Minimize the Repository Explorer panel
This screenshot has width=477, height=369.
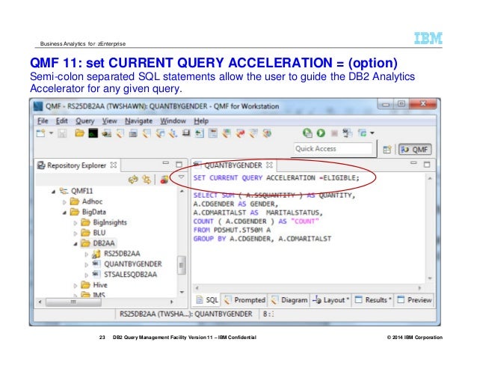[165, 163]
